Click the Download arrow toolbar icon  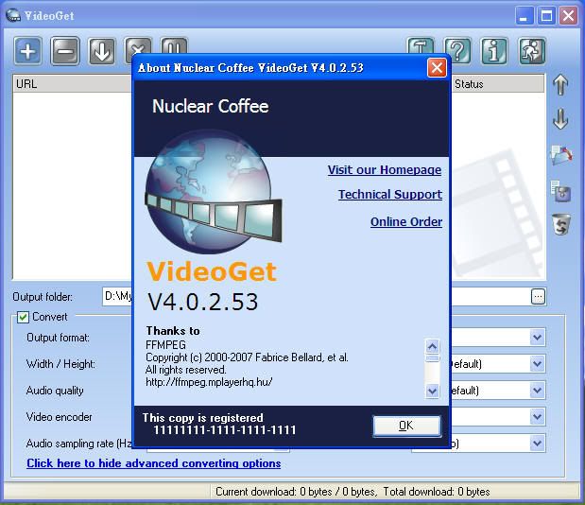click(102, 51)
